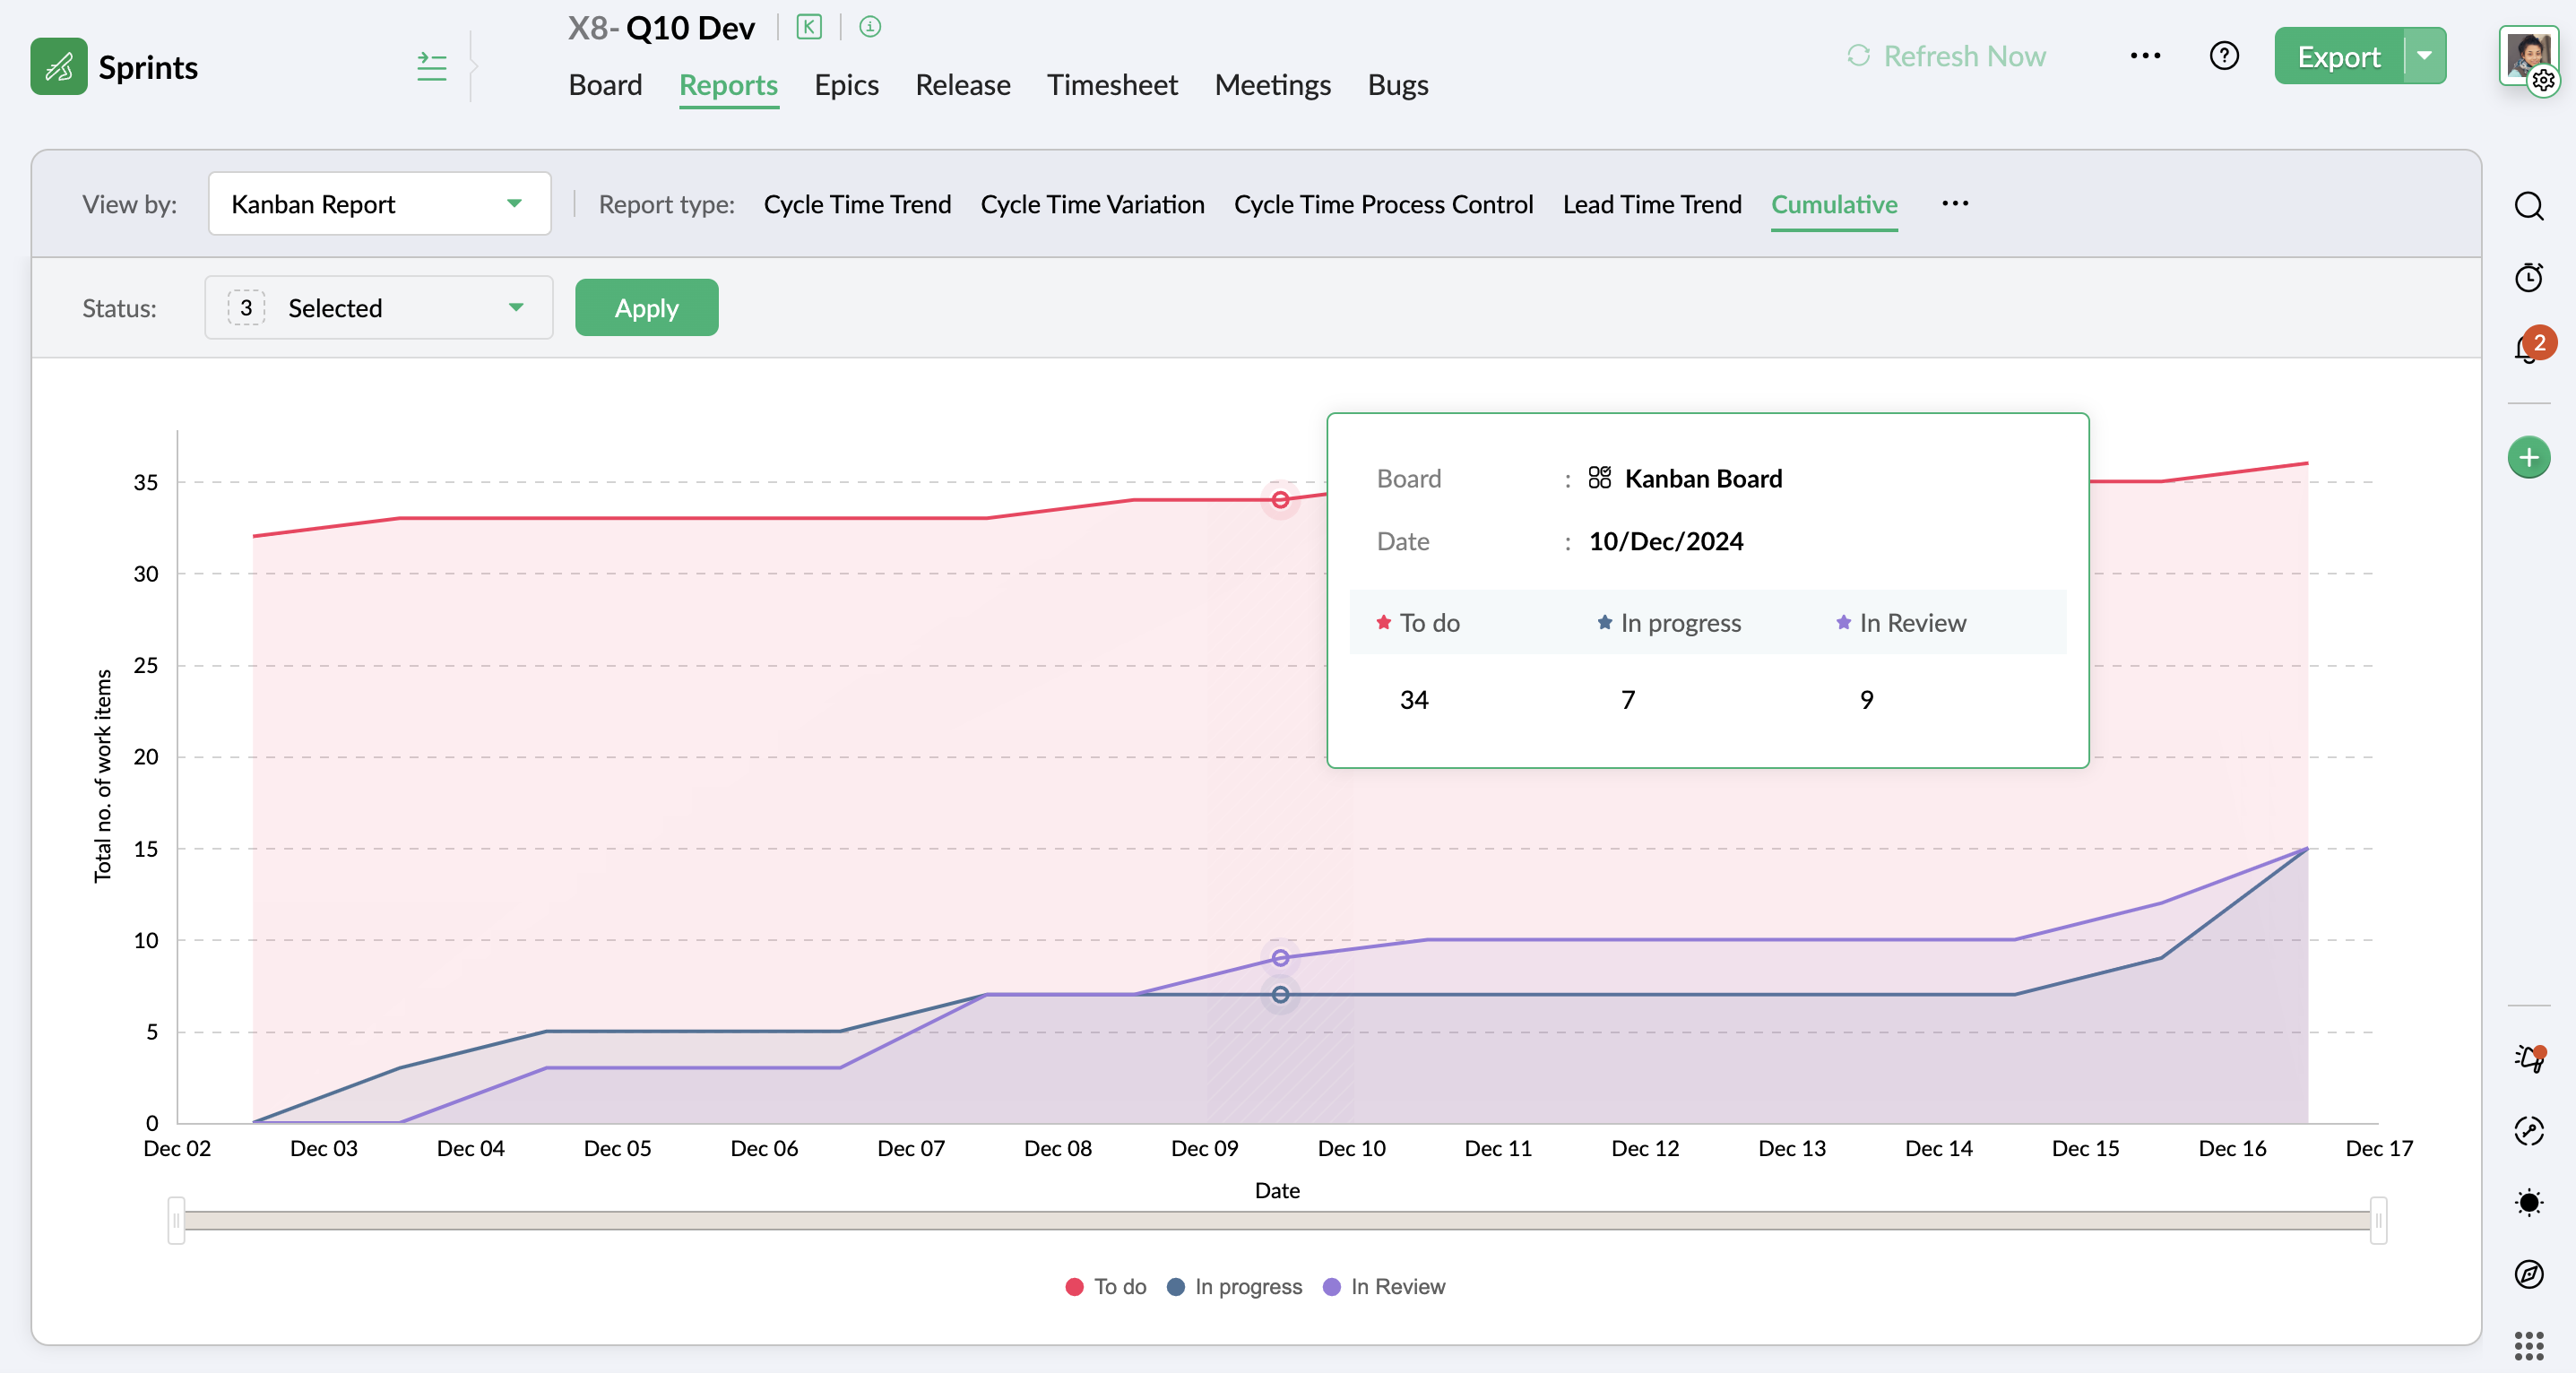Open the search icon in right sidebar
The image size is (2576, 1373).
tap(2528, 206)
